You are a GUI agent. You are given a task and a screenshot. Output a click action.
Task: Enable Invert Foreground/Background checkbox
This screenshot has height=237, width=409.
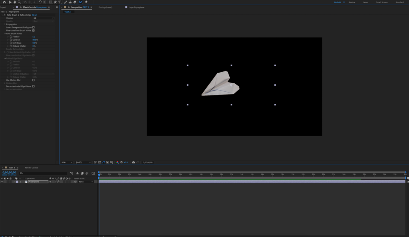(34, 28)
